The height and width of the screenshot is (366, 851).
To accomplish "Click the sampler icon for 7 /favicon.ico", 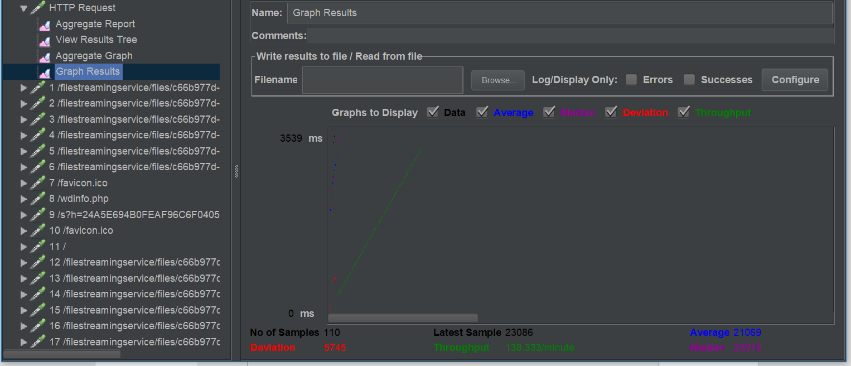I will tap(38, 183).
